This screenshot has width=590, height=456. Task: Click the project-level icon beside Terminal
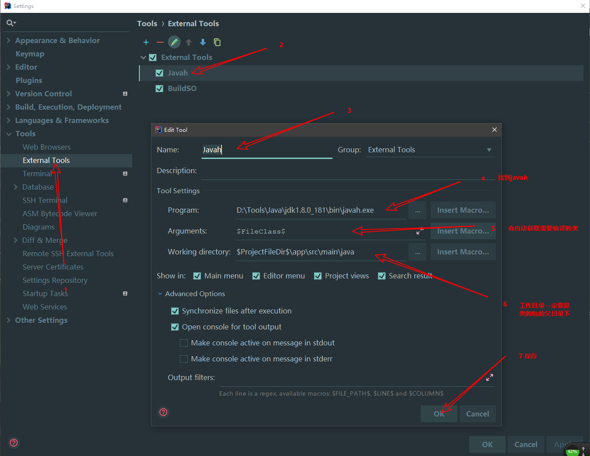tap(125, 174)
